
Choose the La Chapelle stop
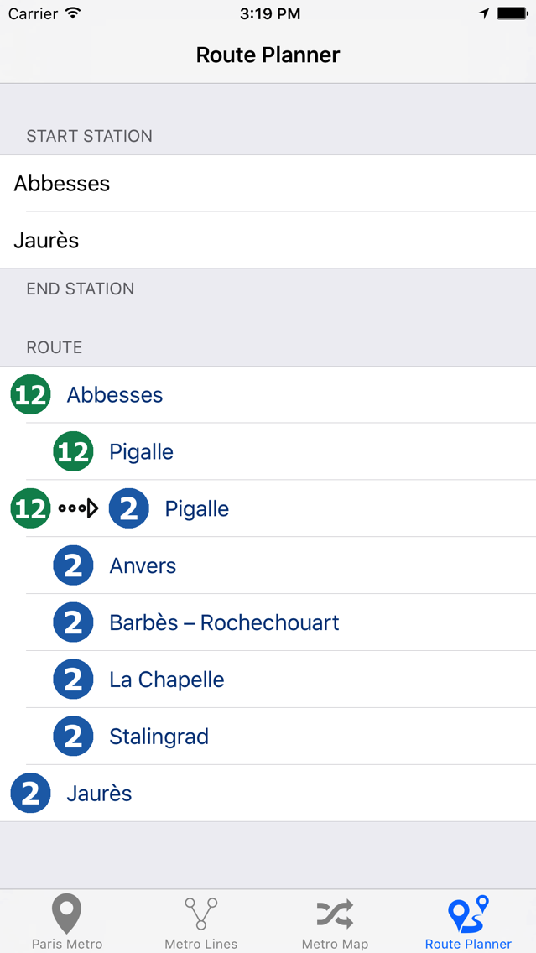167,680
